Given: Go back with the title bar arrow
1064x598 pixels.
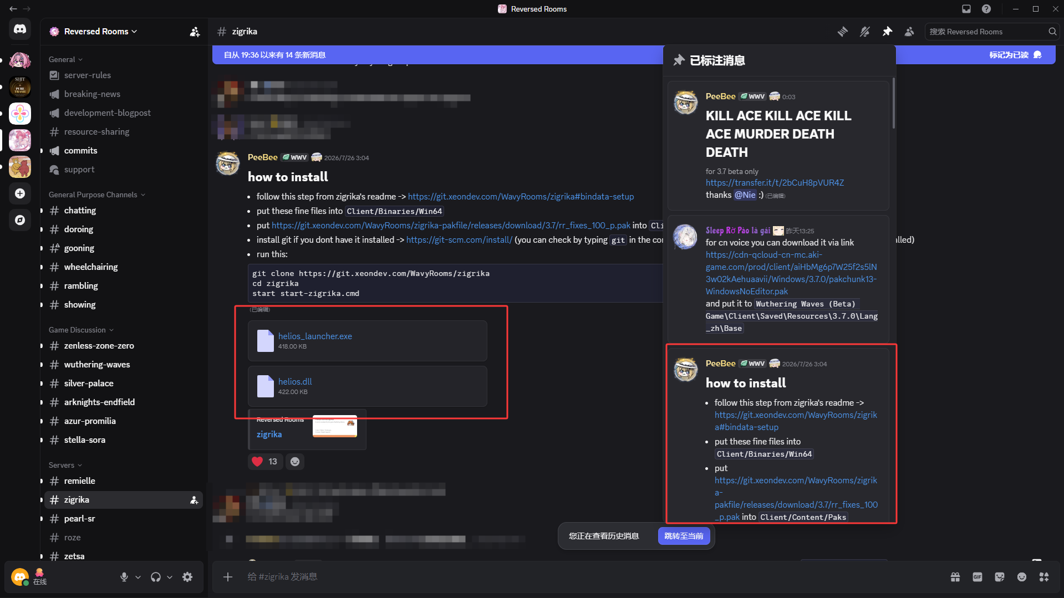Looking at the screenshot, I should point(13,9).
